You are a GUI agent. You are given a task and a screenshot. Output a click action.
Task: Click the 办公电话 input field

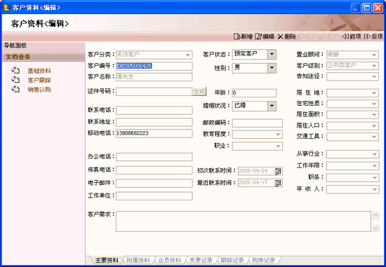pyautogui.click(x=154, y=157)
